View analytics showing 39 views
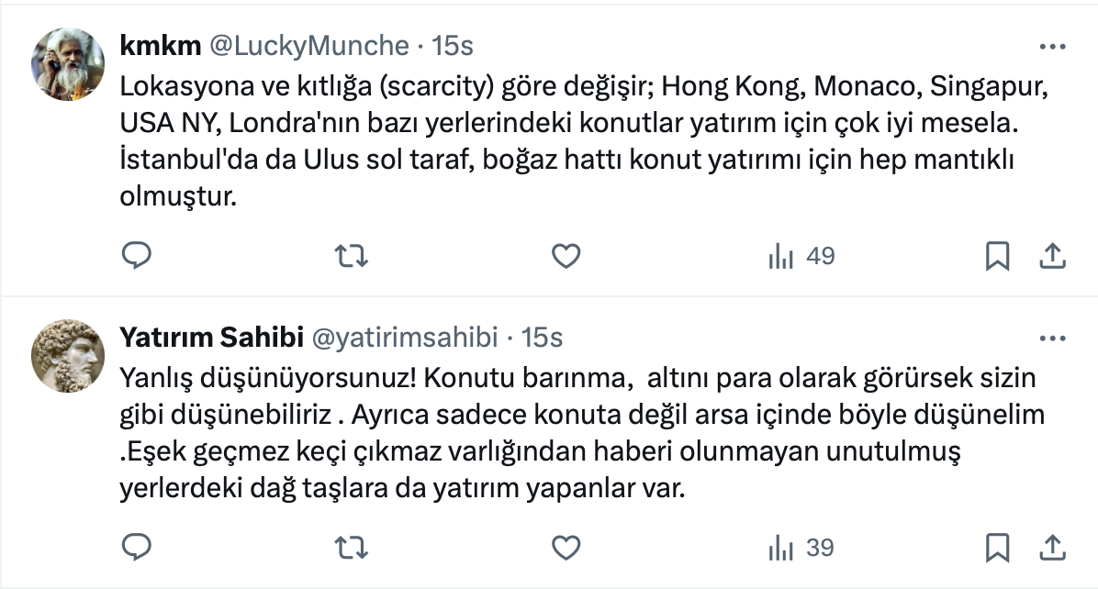This screenshot has width=1098, height=589. pyautogui.click(x=801, y=548)
